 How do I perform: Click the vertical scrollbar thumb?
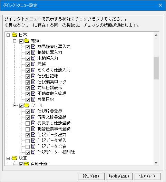pos(156,68)
